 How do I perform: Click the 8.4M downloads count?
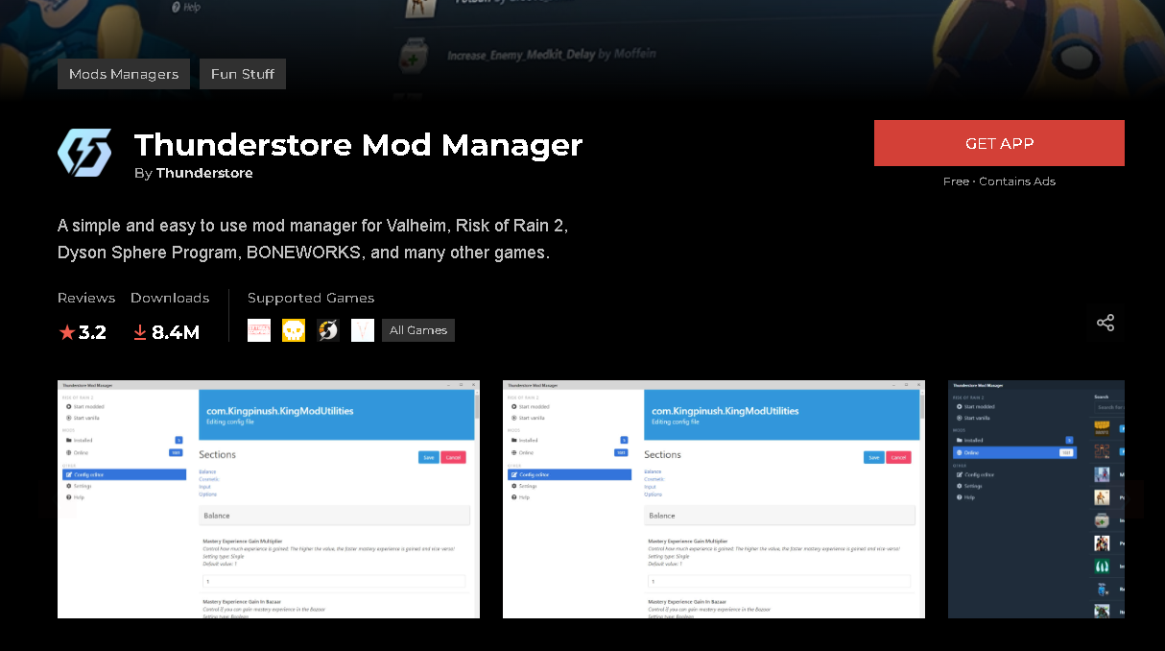point(176,332)
